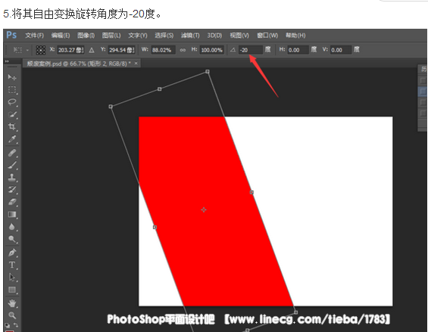Click the H height percentage field
The width and height of the screenshot is (428, 332).
pyautogui.click(x=212, y=50)
